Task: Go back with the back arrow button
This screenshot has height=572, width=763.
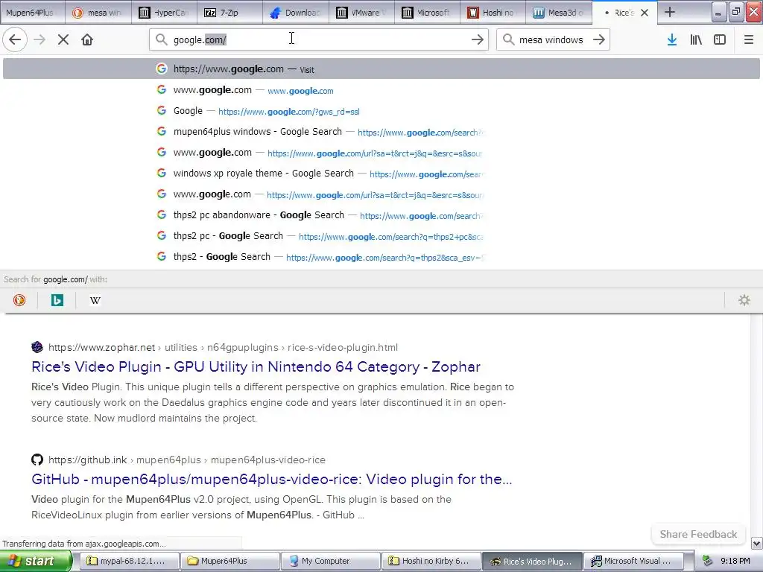Action: point(15,40)
